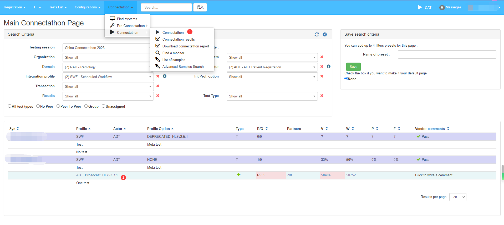Open test instance 50404 link
Viewport: 504px width, 225px height.
pyautogui.click(x=326, y=175)
